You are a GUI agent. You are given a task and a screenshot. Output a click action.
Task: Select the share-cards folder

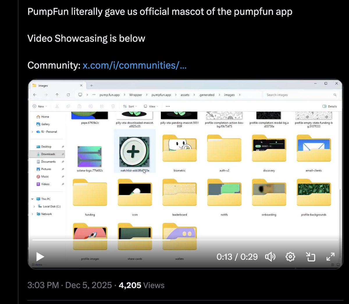pyautogui.click(x=135, y=241)
